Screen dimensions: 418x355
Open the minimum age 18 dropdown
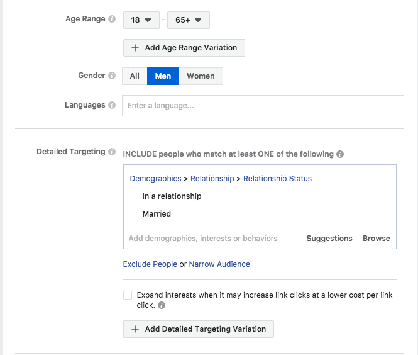pyautogui.click(x=140, y=20)
